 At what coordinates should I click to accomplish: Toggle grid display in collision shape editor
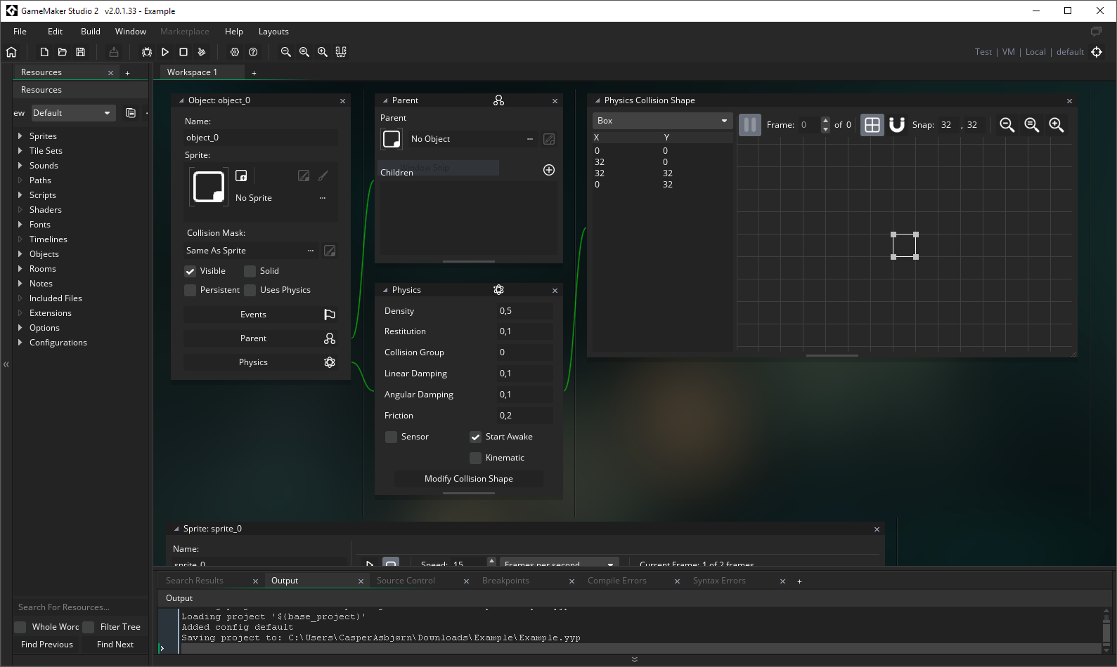pyautogui.click(x=872, y=125)
